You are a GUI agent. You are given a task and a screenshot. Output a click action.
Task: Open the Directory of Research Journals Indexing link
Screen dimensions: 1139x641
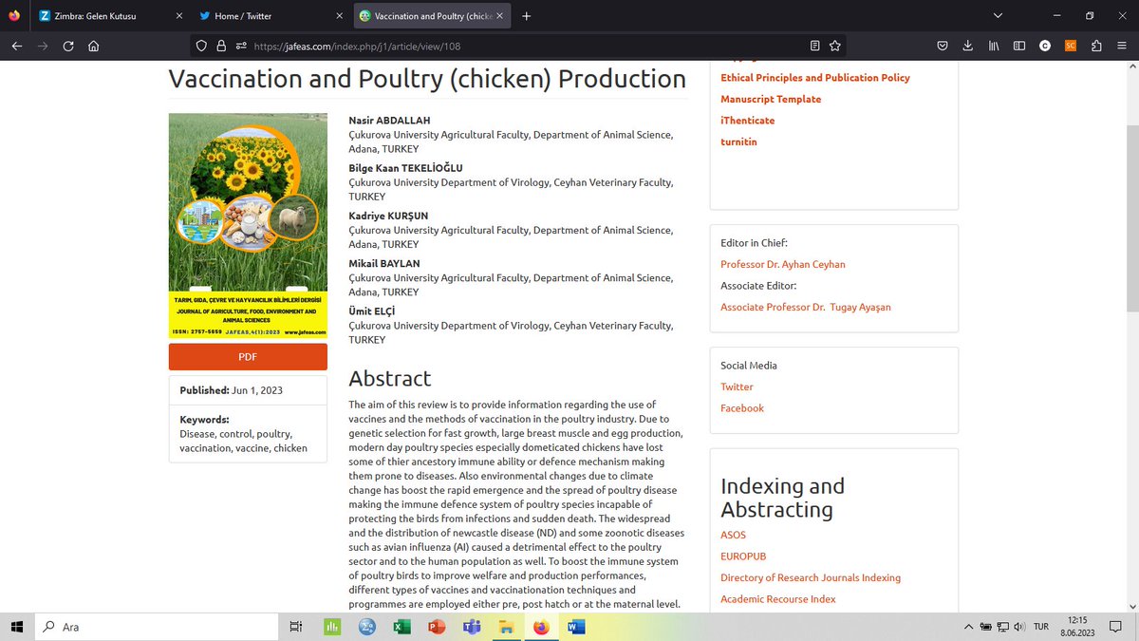coord(811,577)
